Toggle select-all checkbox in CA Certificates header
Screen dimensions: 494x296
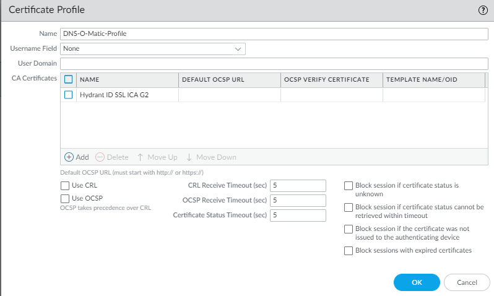tap(69, 79)
